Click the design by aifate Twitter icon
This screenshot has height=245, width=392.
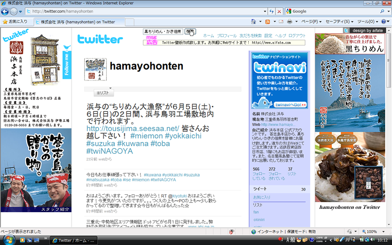coord(346,30)
